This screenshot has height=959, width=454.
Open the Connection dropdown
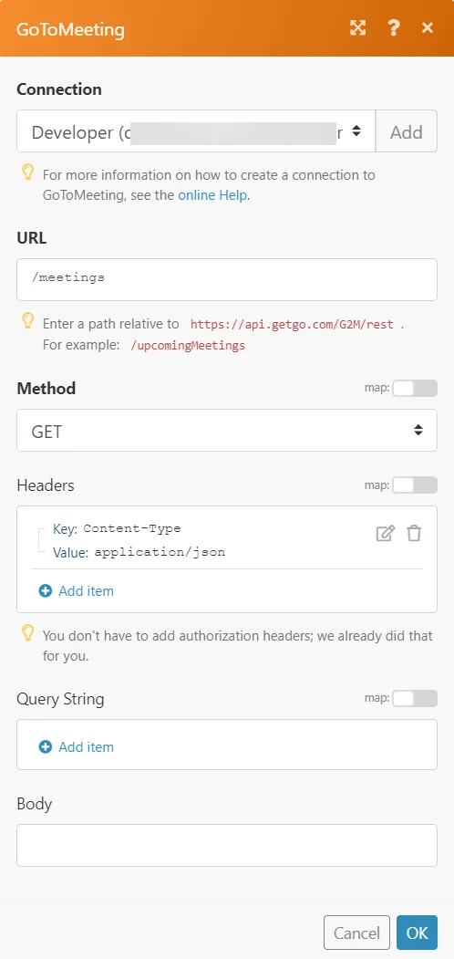pyautogui.click(x=195, y=130)
